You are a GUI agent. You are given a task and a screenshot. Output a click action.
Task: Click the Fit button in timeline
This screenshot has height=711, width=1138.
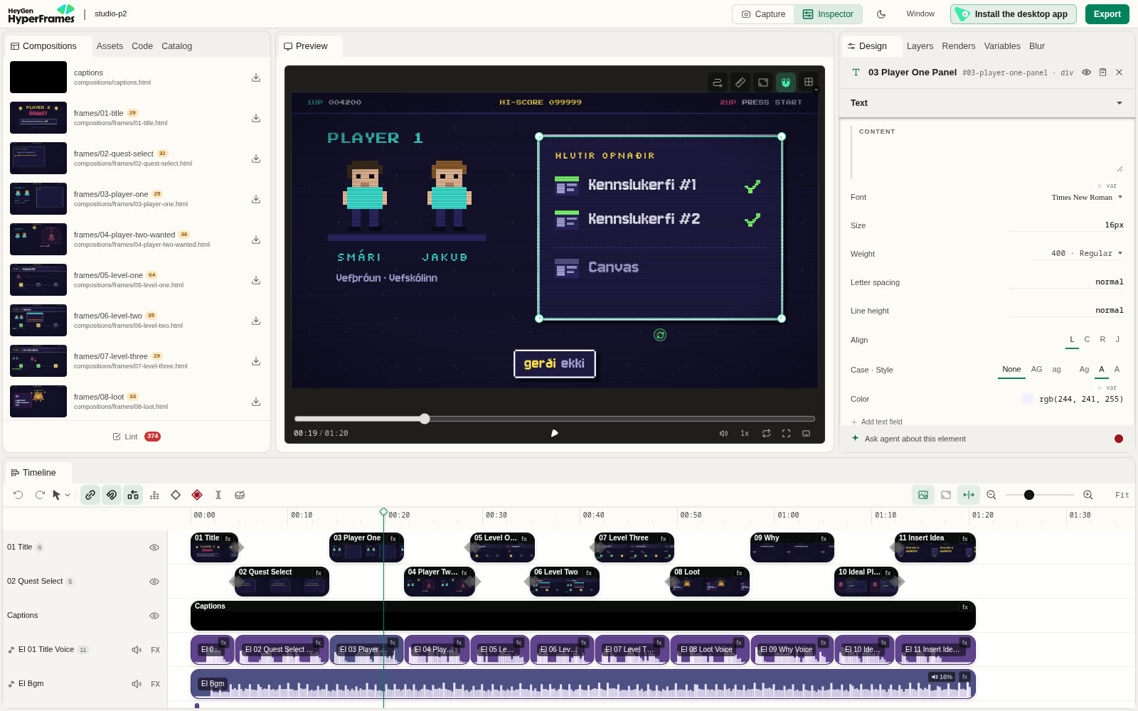pos(1122,495)
